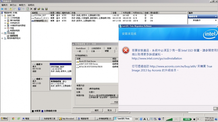Screen dimensions: 218x122
Task: Click the Up one level folder icon
Action: click(11, 9)
